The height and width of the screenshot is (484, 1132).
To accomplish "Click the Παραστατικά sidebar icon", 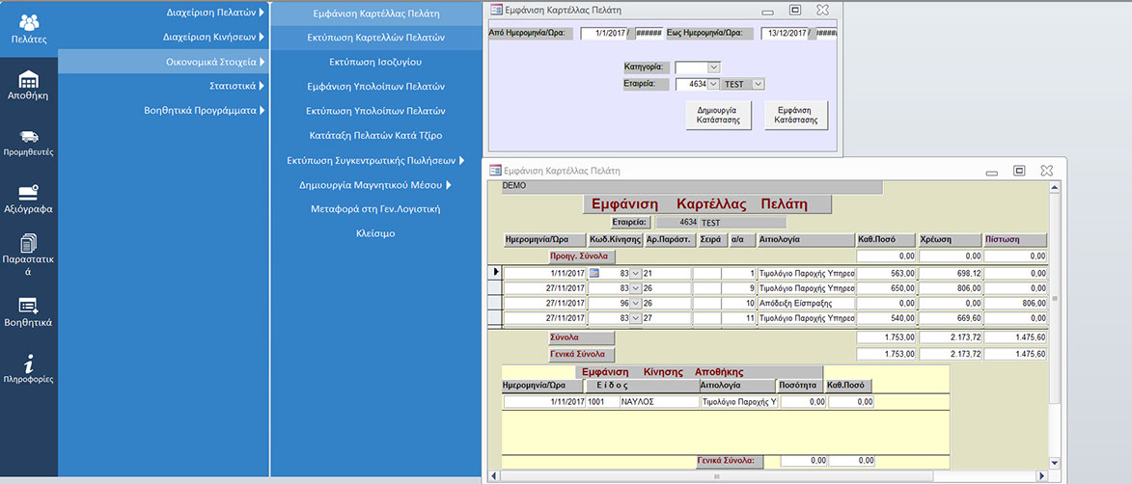I will tap(28, 255).
